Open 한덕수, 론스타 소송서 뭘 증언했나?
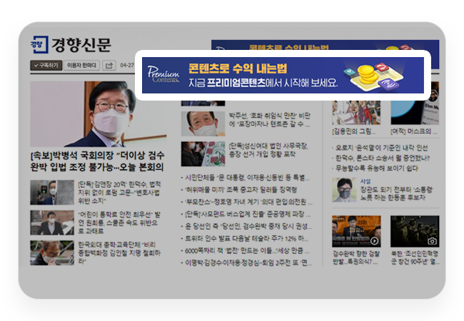464x321 pixels. click(383, 158)
